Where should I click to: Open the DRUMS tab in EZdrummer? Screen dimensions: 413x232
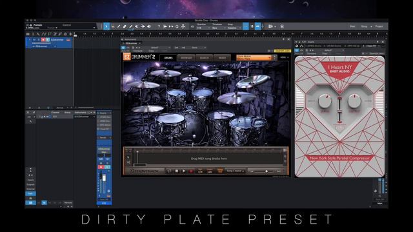[168, 57]
